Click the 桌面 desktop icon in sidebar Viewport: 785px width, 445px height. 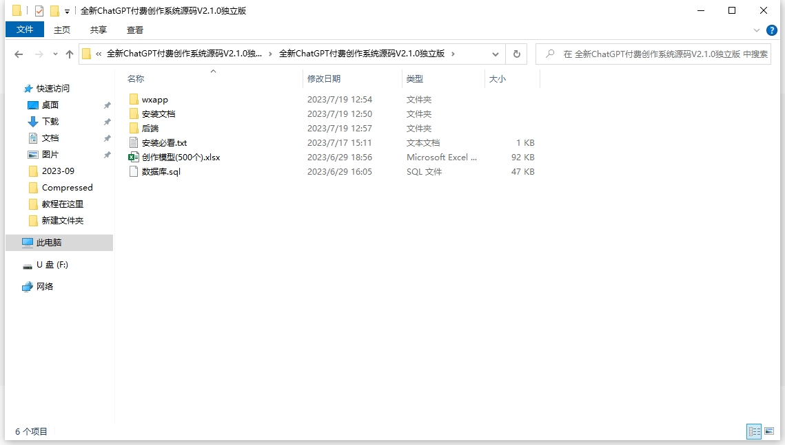[x=32, y=105]
